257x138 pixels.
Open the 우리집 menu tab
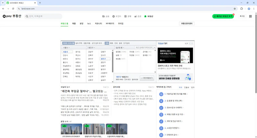(121, 23)
